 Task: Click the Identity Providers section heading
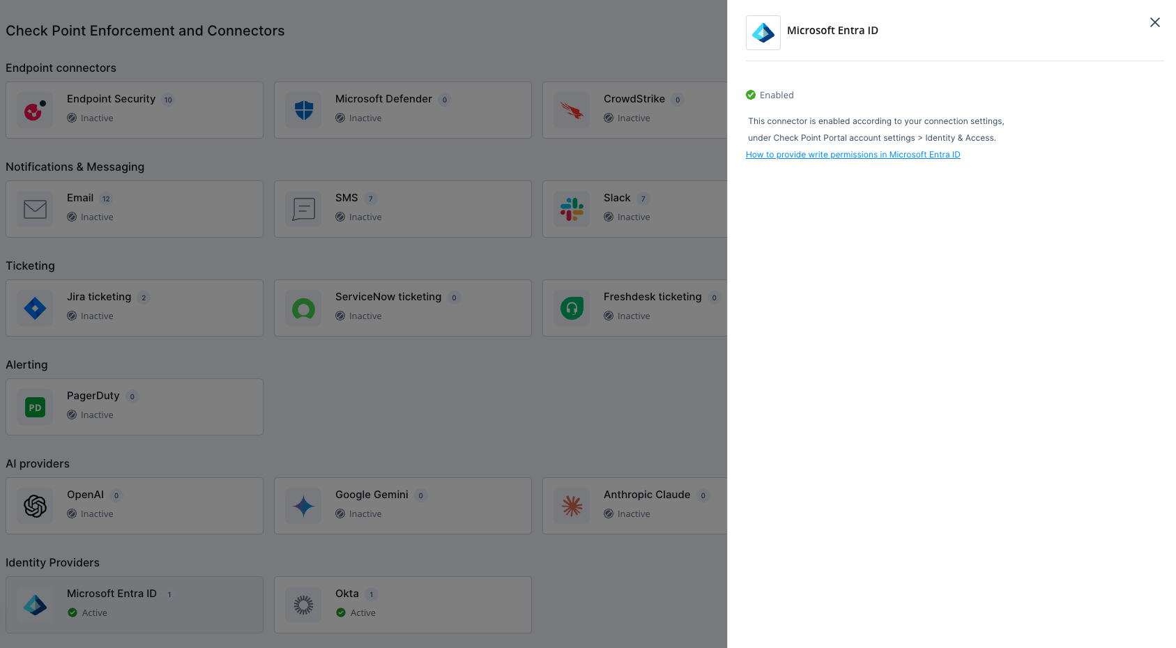[52, 562]
